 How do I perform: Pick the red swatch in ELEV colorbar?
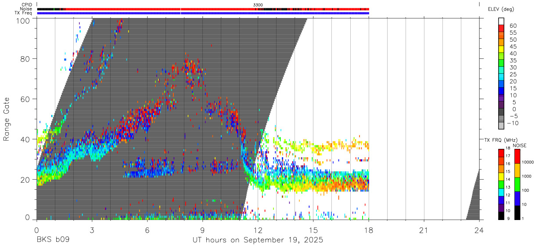pyautogui.click(x=501, y=28)
